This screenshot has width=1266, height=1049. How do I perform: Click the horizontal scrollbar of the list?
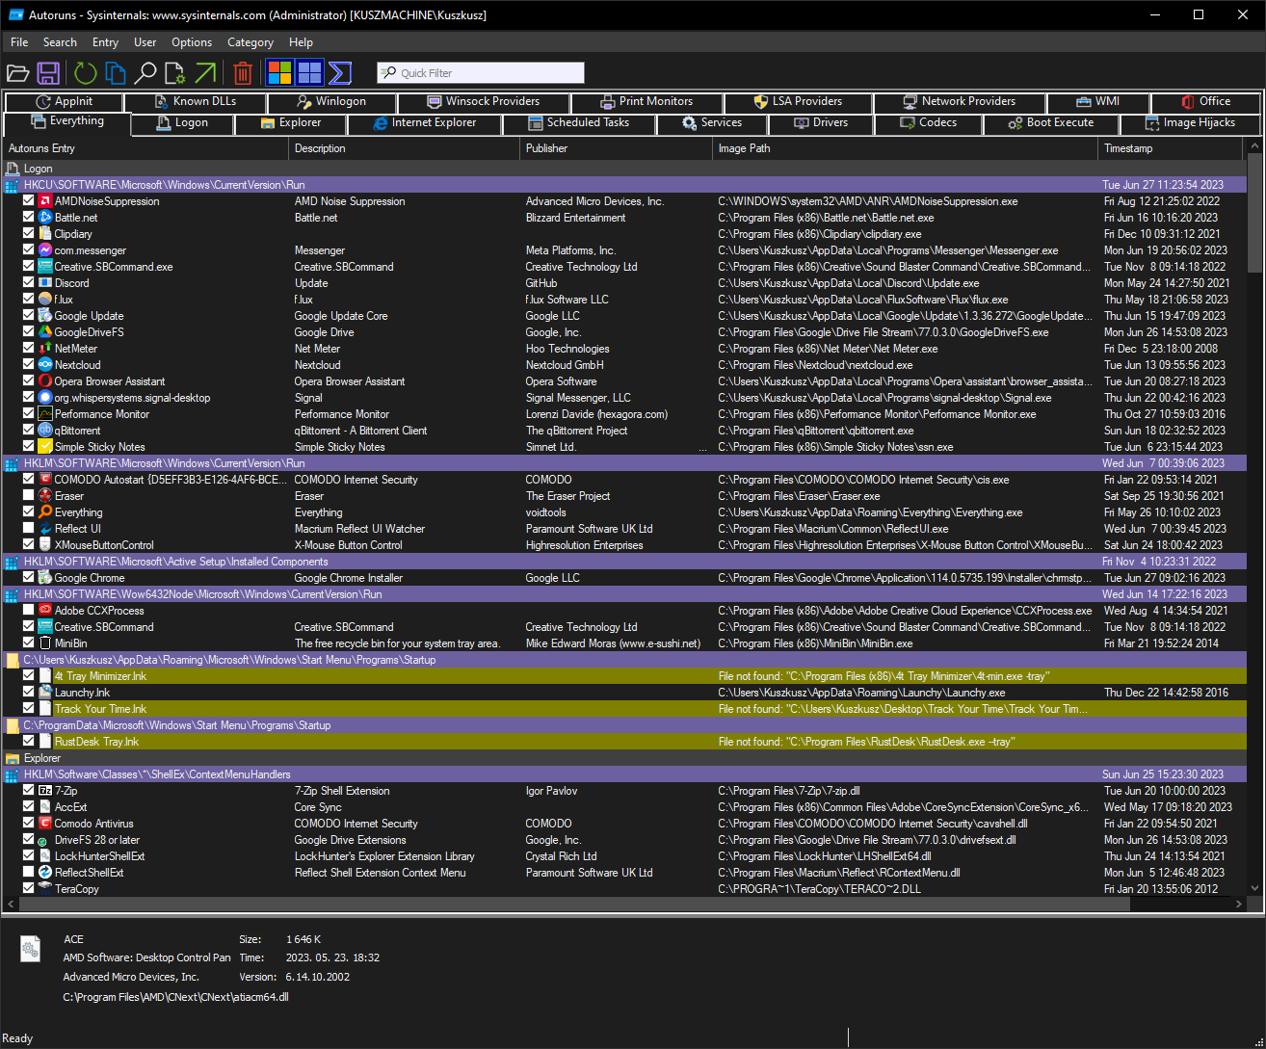pos(568,905)
